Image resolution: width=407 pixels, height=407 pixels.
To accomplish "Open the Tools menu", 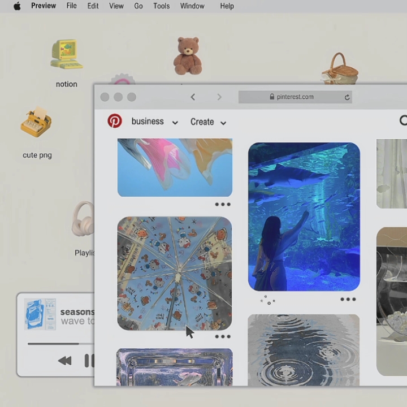I will tap(161, 6).
